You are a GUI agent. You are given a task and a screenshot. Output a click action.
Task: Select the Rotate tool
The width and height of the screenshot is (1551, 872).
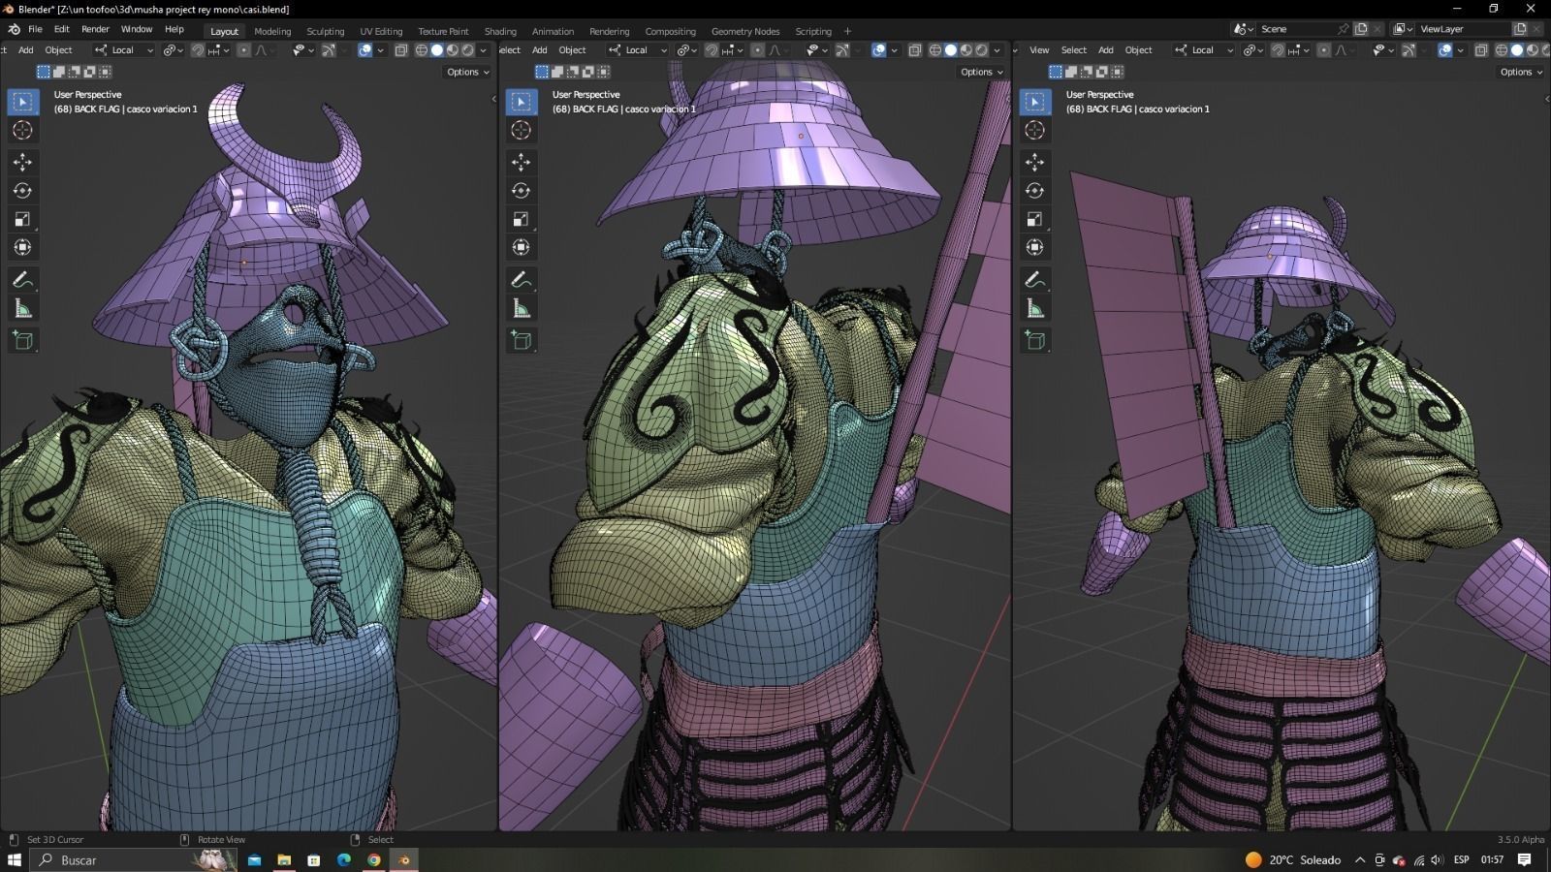(x=22, y=191)
